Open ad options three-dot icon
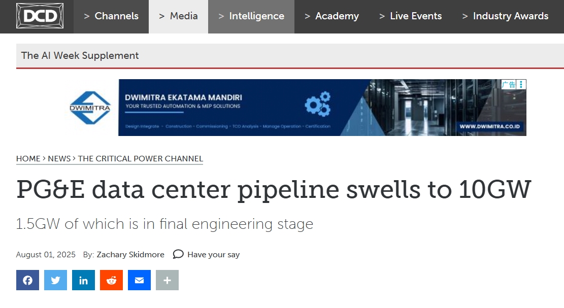The height and width of the screenshot is (308, 564). pos(521,84)
